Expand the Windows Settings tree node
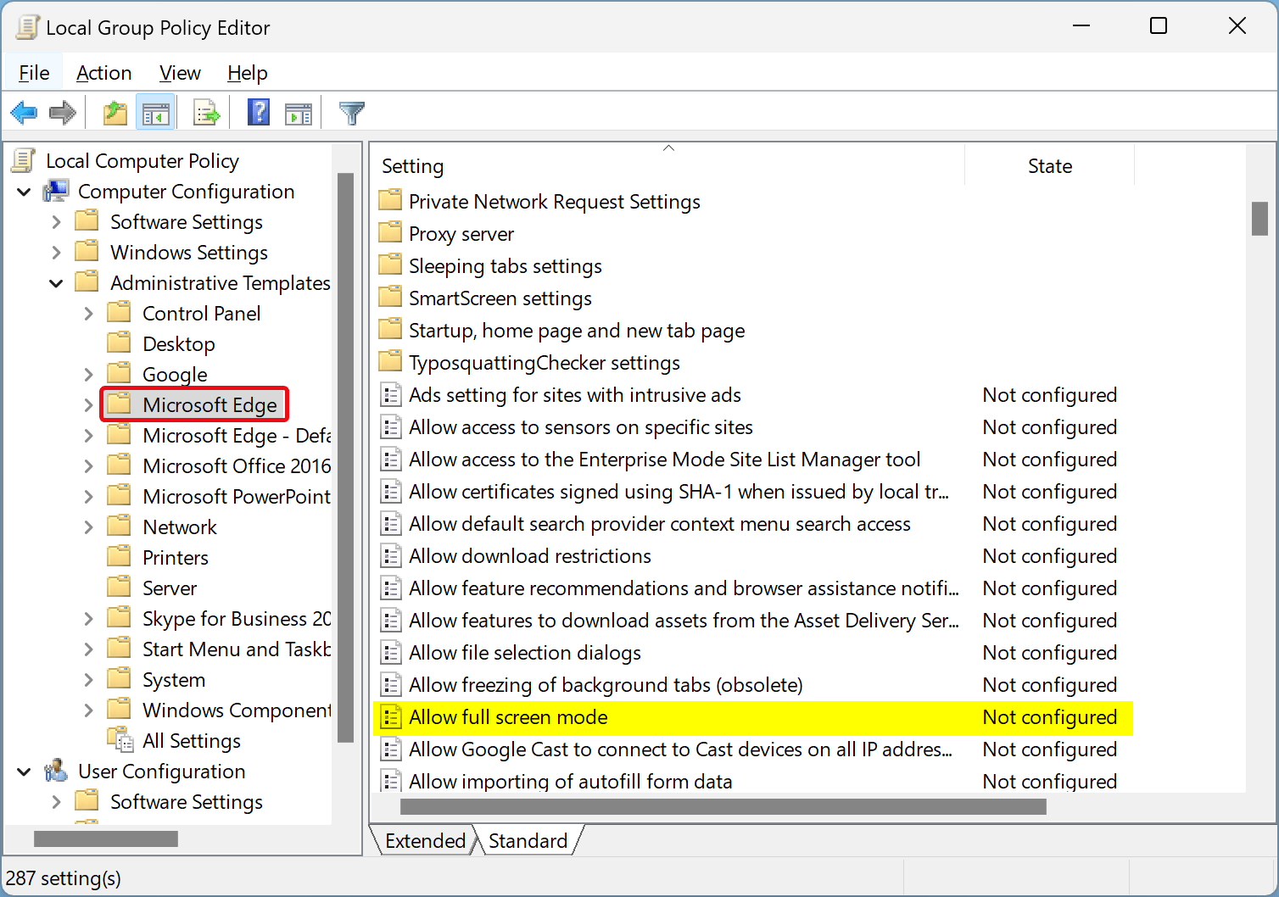Image resolution: width=1279 pixels, height=897 pixels. pos(56,253)
